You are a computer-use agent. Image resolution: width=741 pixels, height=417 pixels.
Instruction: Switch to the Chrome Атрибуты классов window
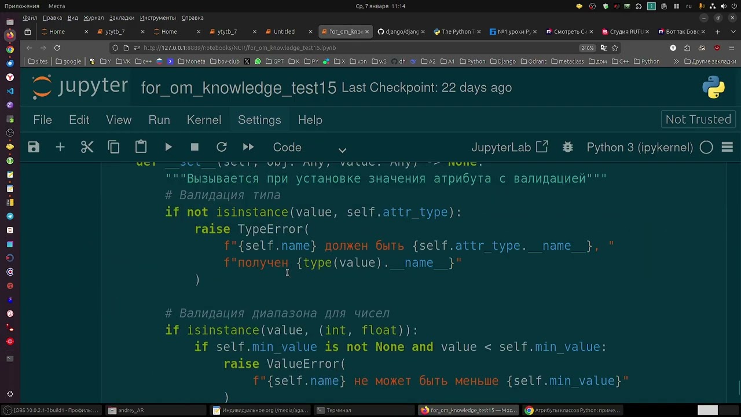click(572, 410)
